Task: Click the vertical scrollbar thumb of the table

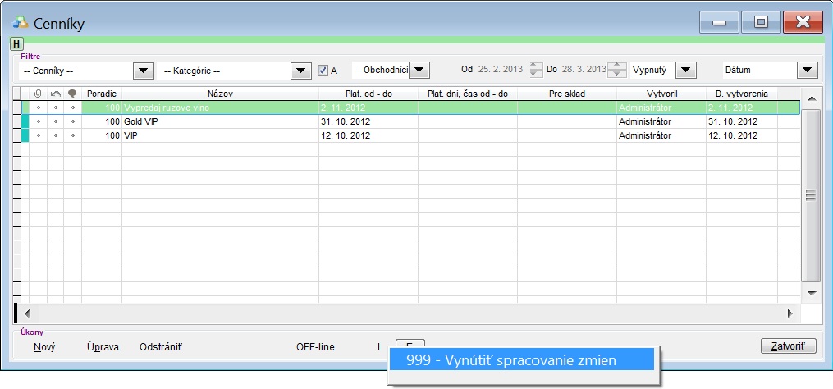Action: click(810, 194)
